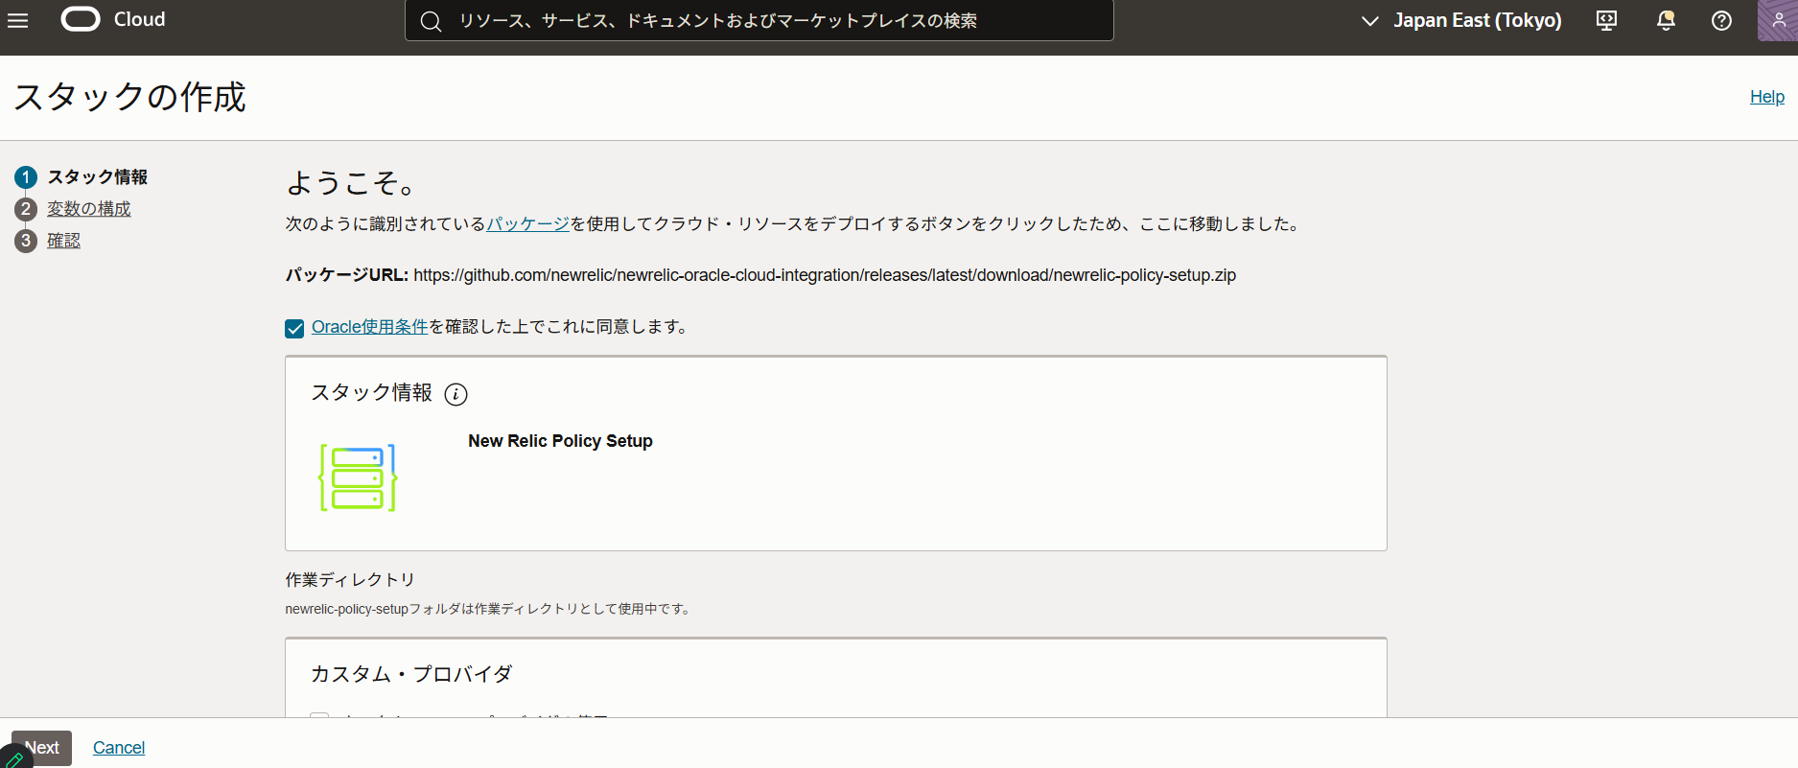Click the 作業ディレクトリ label
Image resolution: width=1798 pixels, height=768 pixels.
point(350,579)
